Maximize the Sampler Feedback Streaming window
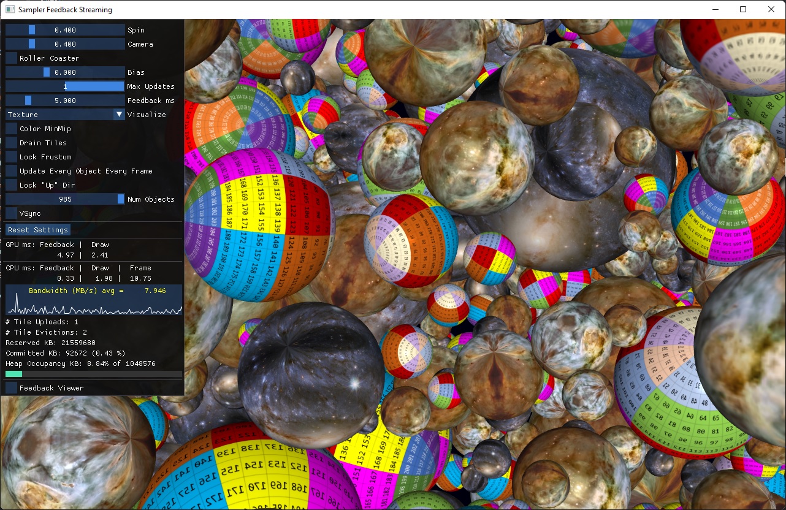Image resolution: width=786 pixels, height=510 pixels. tap(743, 10)
